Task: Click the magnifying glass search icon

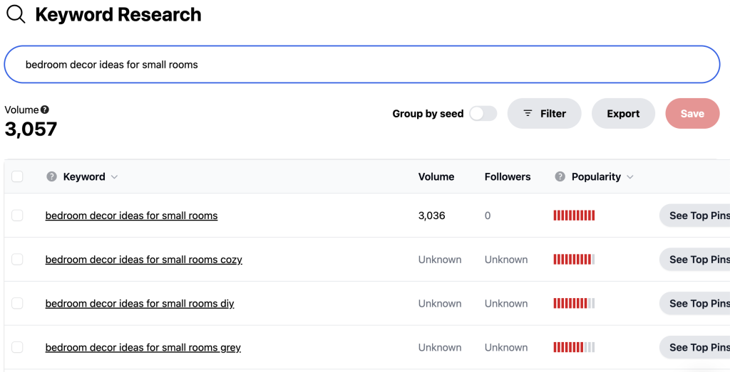Action: (x=16, y=14)
